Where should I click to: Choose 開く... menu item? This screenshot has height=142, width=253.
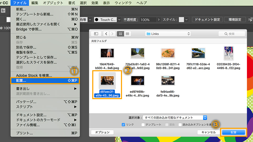(45, 19)
